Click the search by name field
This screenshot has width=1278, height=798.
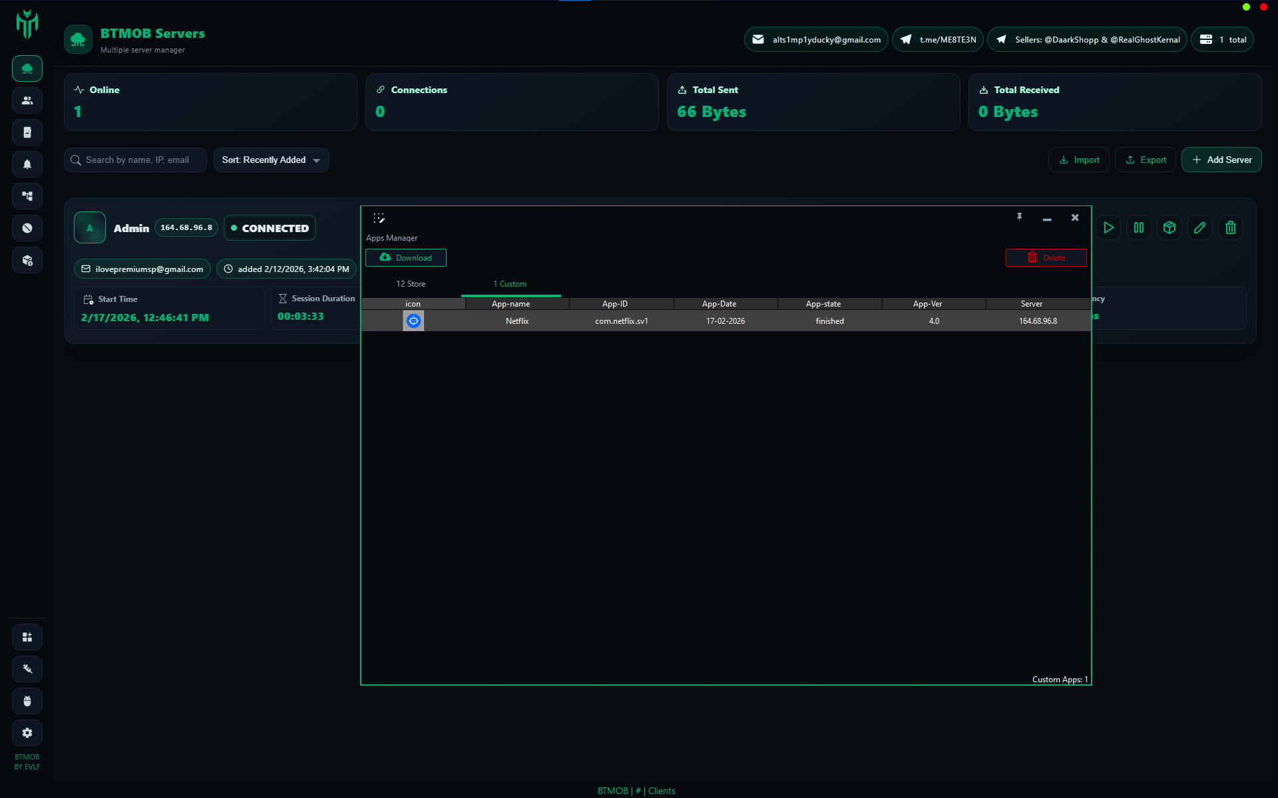(136, 160)
